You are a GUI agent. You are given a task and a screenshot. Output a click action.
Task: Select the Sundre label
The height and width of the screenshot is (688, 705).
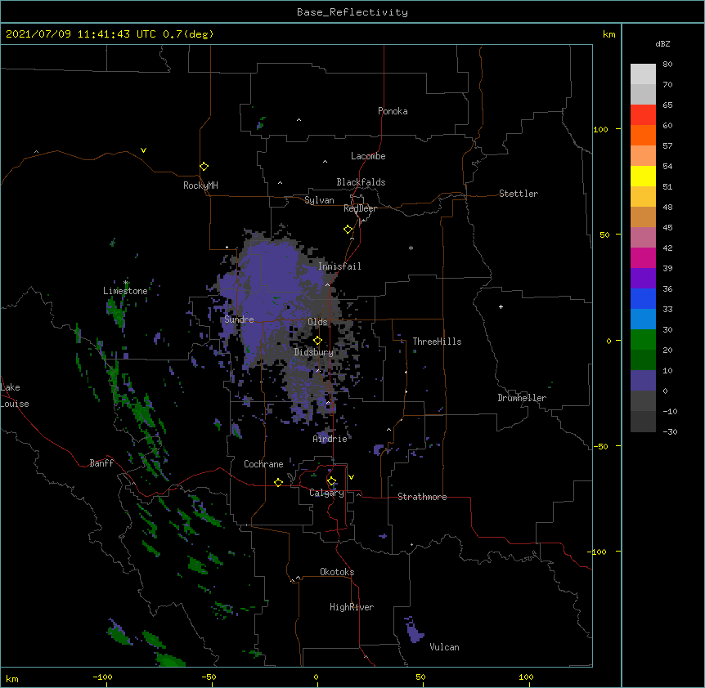pyautogui.click(x=239, y=319)
